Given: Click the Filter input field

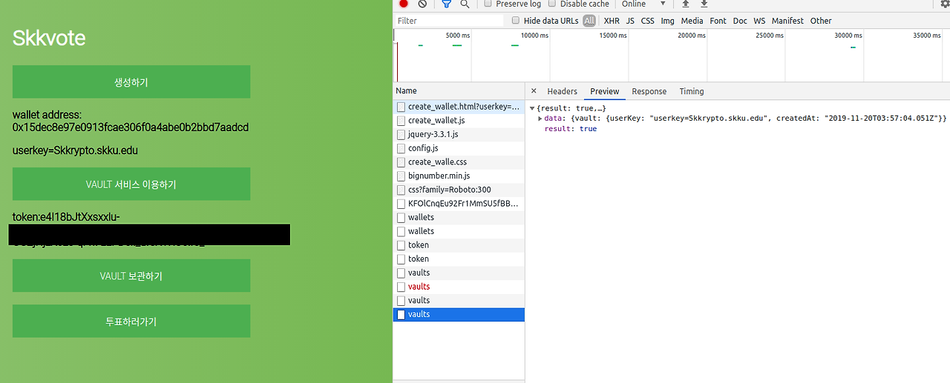Looking at the screenshot, I should point(449,21).
